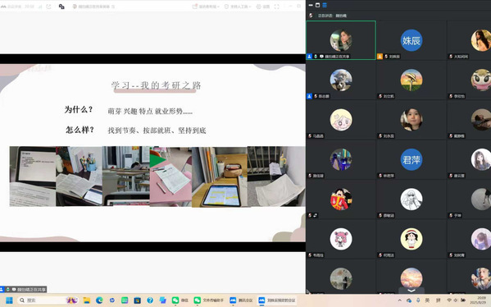Select the blue list layout icon
Screen dimensions: 491x307
325,5
